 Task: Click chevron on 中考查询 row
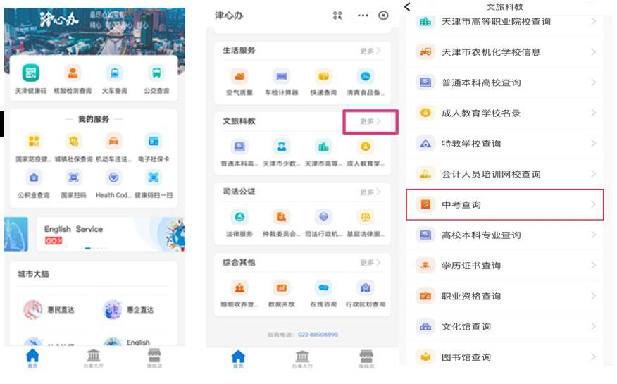click(593, 204)
